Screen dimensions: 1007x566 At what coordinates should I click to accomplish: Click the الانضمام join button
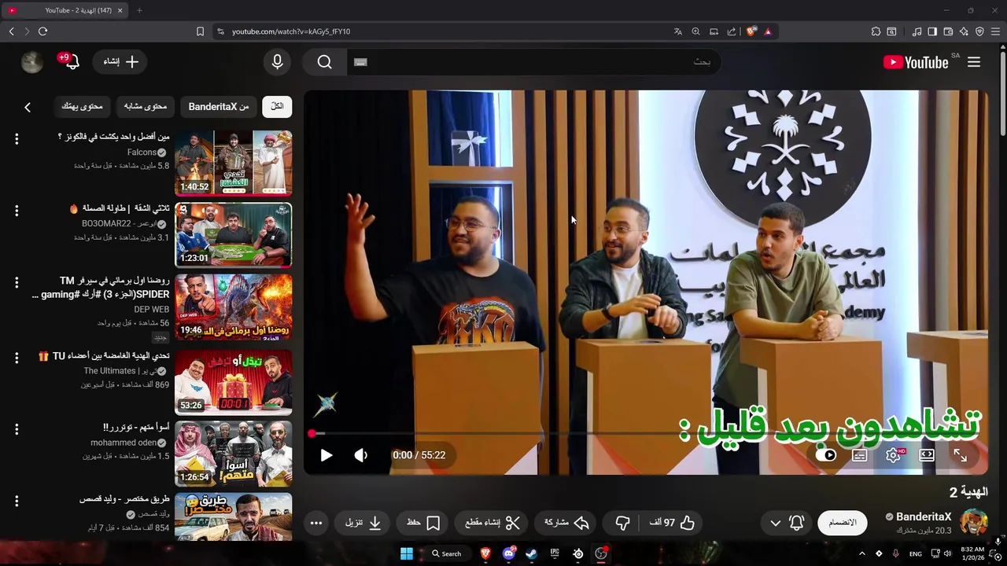click(x=843, y=523)
